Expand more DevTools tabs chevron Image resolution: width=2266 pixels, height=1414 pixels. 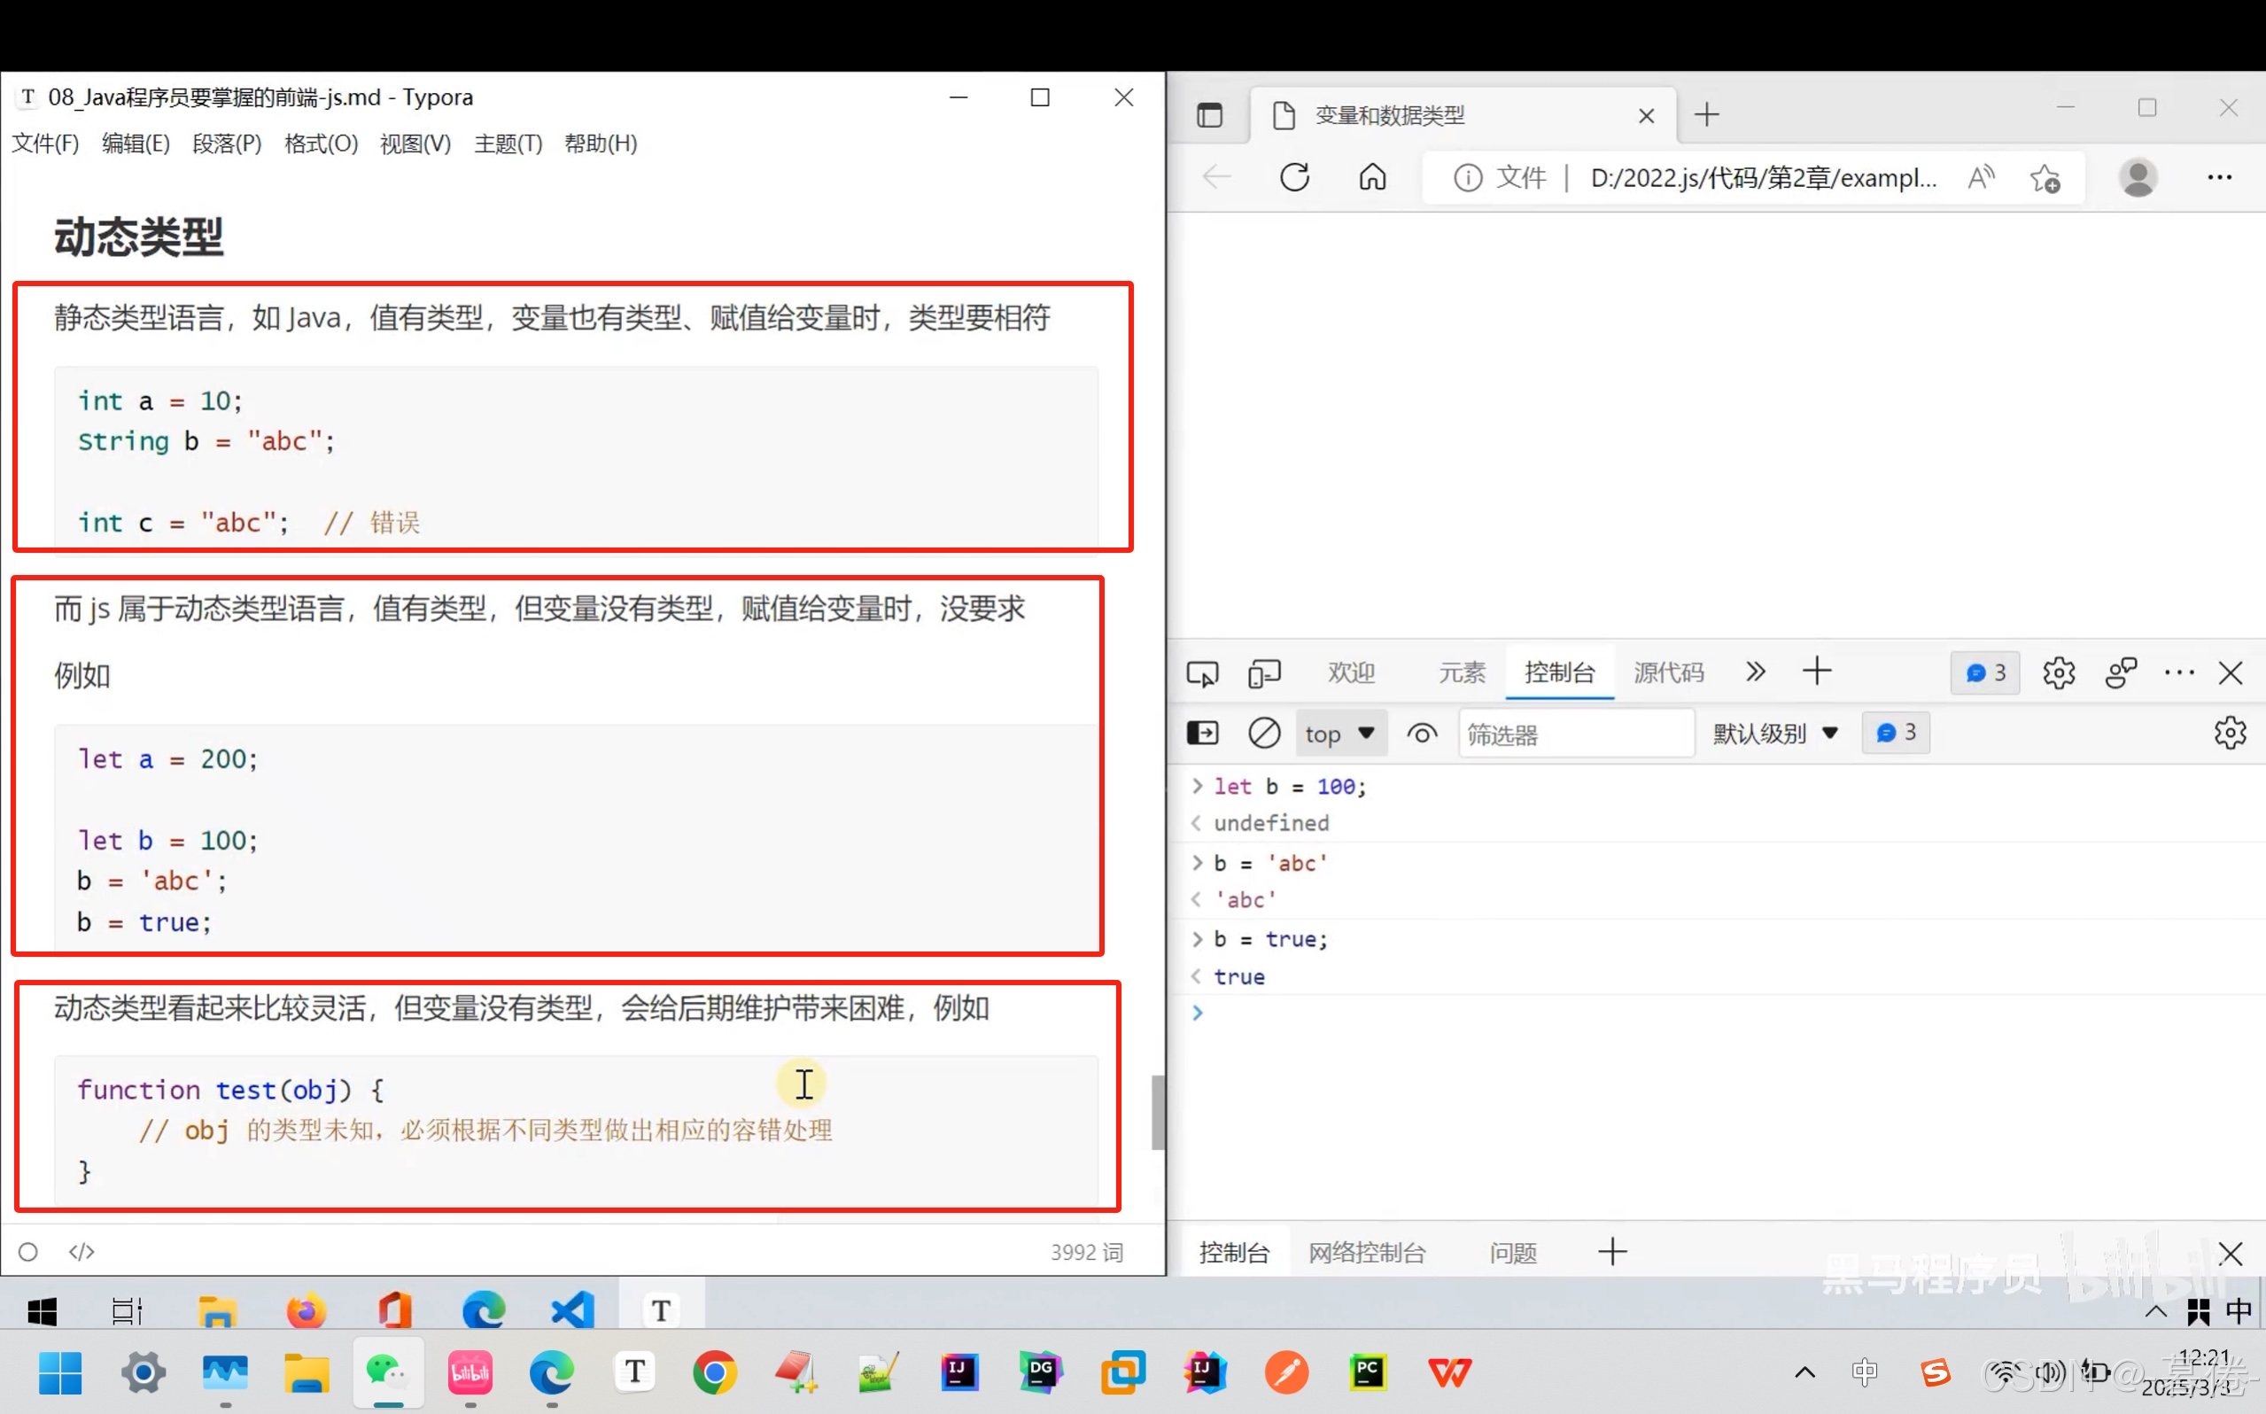tap(1755, 672)
